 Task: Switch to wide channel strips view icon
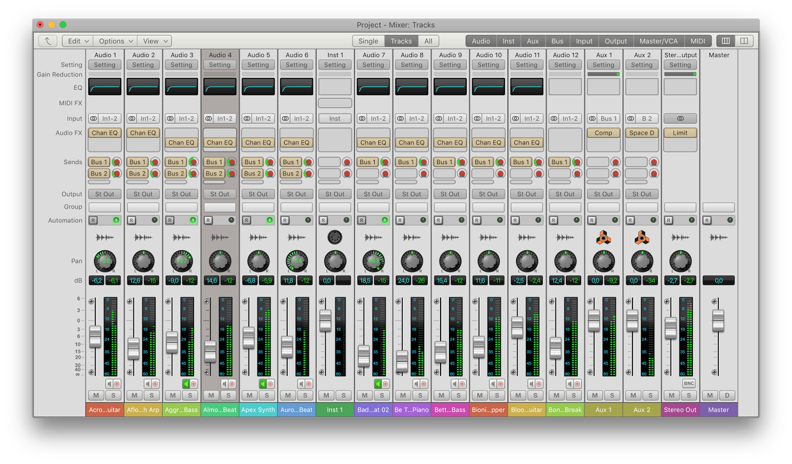(744, 41)
